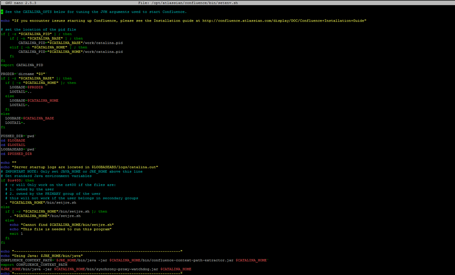Click "Server startup logs are located in" echo line
Screen dimensions: 455x275
click(x=80, y=167)
